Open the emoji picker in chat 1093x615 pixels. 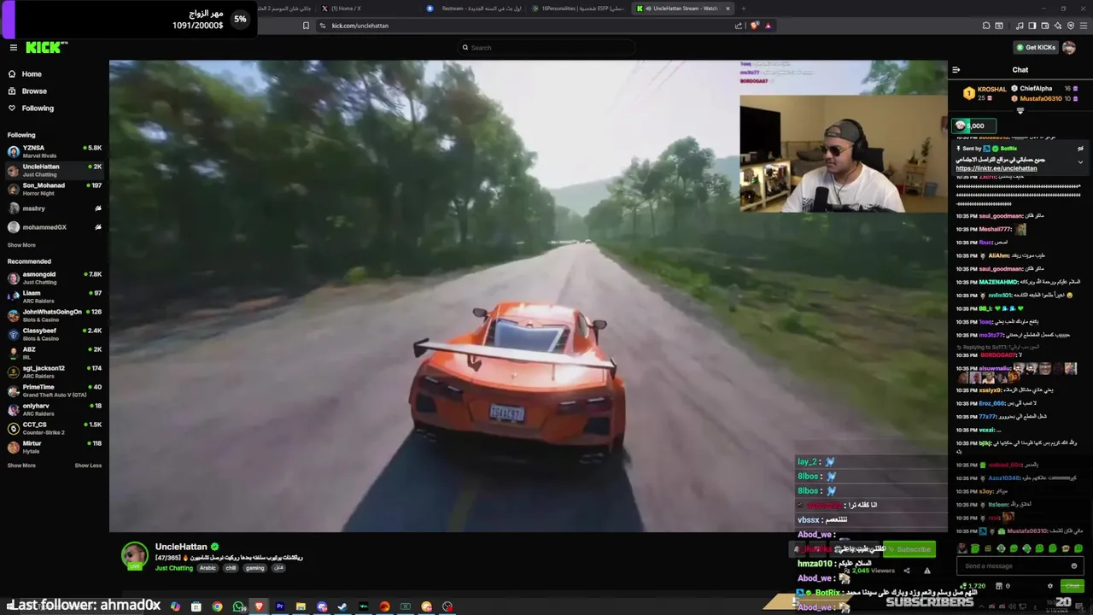1074,565
